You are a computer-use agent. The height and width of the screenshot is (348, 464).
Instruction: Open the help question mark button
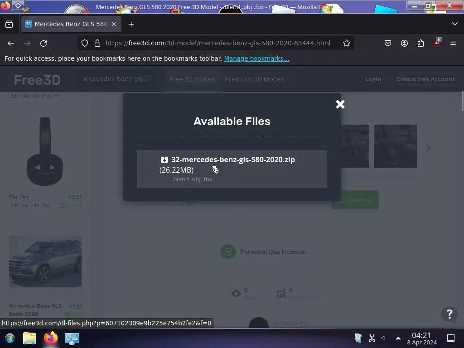pyautogui.click(x=449, y=314)
